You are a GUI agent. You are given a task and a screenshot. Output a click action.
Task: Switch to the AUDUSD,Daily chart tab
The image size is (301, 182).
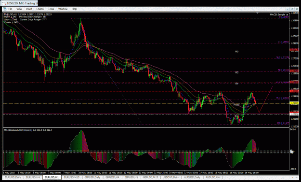[192, 177]
